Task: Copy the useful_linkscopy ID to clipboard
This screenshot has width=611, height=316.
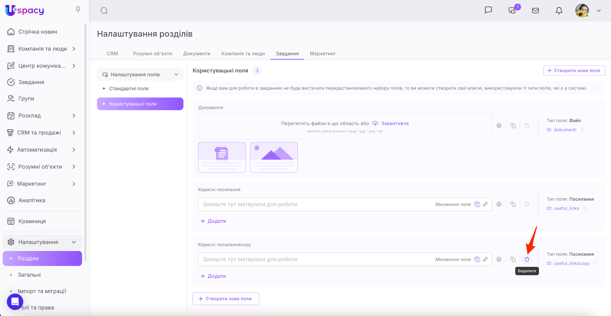Action: tap(595, 264)
